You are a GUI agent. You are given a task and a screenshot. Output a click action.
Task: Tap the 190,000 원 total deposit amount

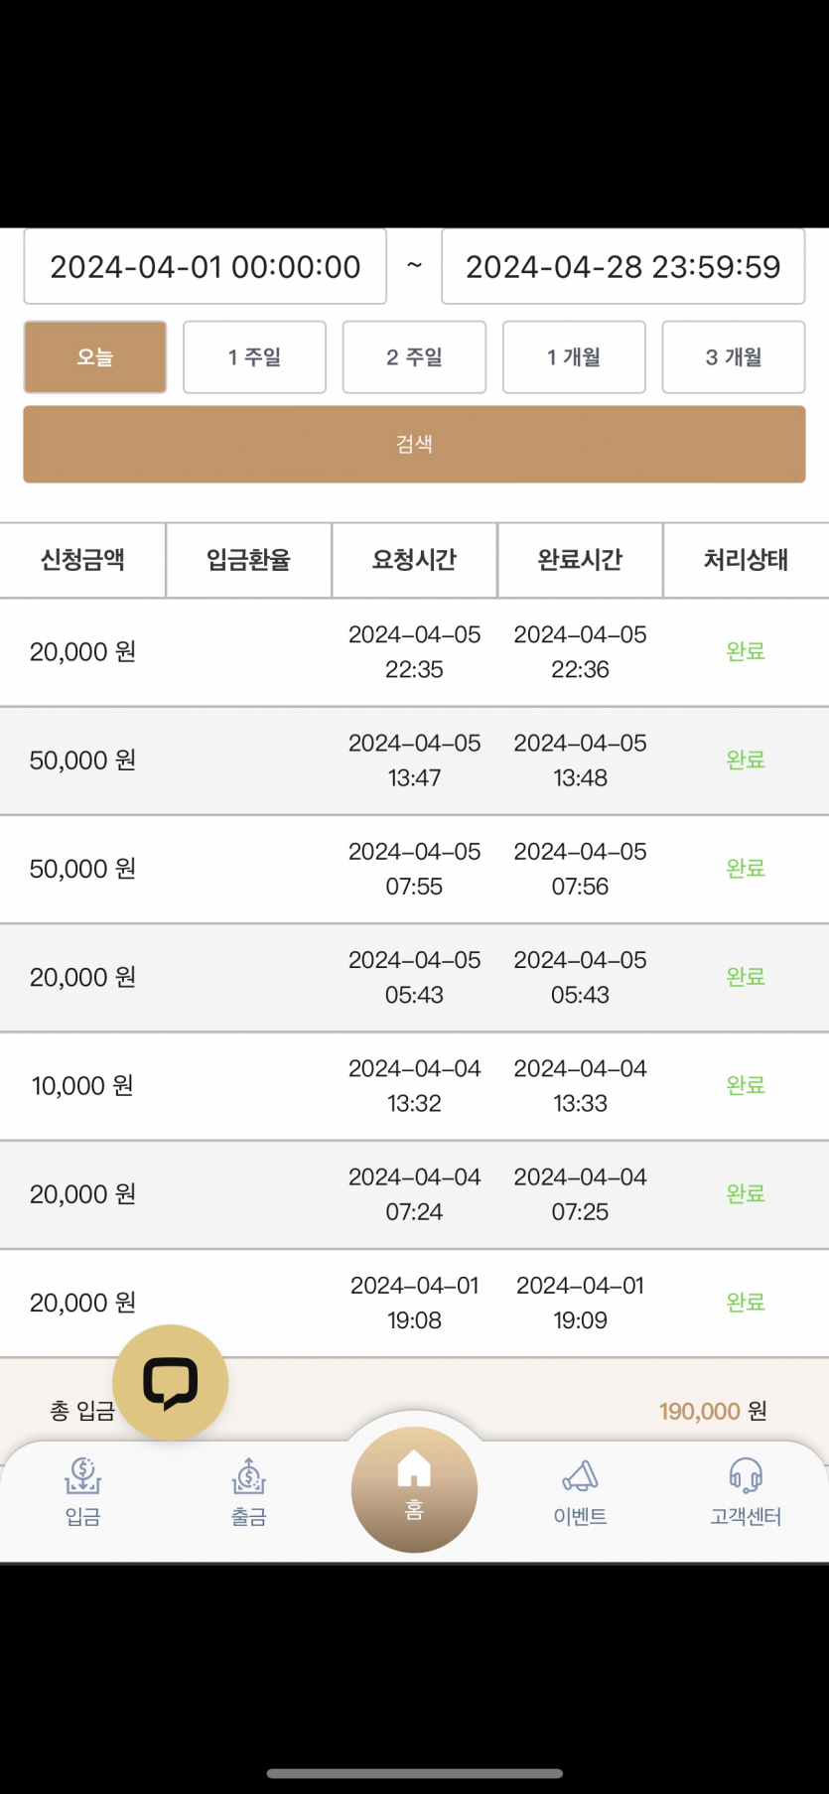tap(712, 1411)
